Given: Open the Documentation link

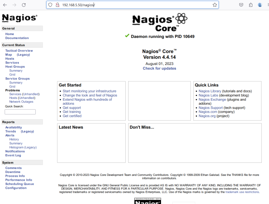Looking at the screenshot, I should (x=17, y=38).
